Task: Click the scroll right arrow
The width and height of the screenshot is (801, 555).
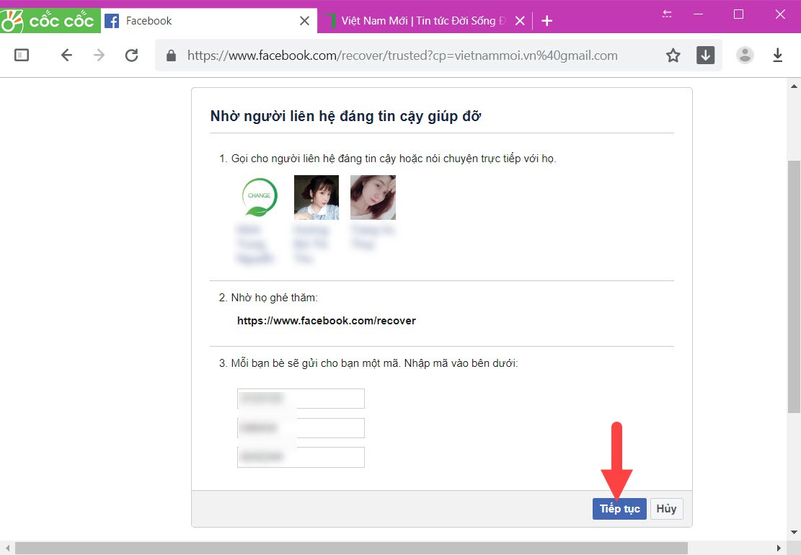Action: coord(779,549)
